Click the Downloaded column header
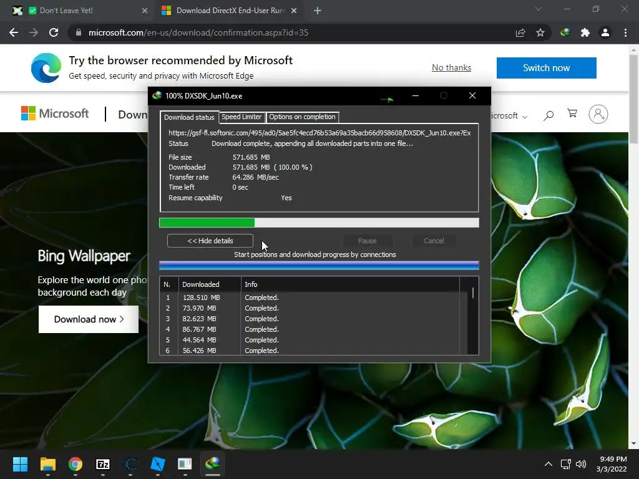Screen dimensions: 639x479 click(210, 284)
